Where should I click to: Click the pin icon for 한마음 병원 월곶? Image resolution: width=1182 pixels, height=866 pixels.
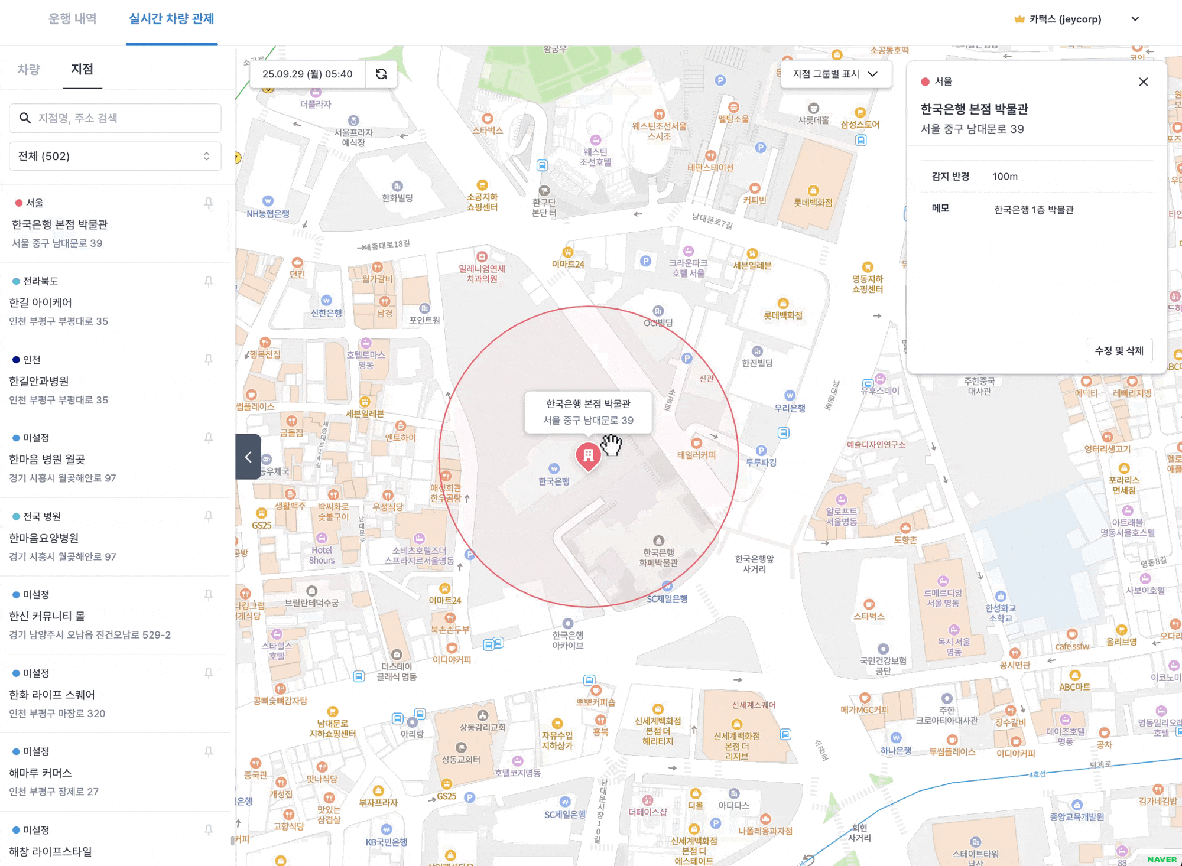pyautogui.click(x=209, y=438)
